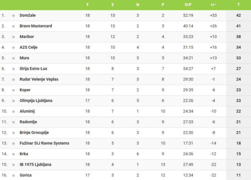
Task: Open the Olimpija Ljubljana team page
Action: coord(36,101)
